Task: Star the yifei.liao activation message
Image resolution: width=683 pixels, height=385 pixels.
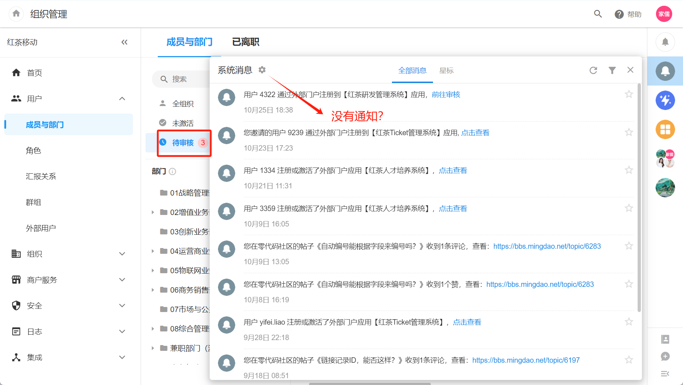Action: pos(629,322)
